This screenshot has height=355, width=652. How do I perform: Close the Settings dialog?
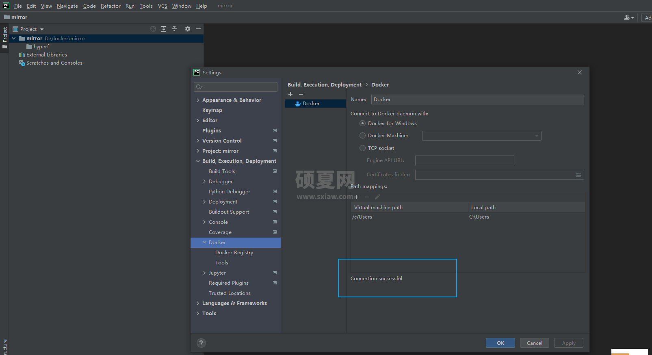pos(580,72)
